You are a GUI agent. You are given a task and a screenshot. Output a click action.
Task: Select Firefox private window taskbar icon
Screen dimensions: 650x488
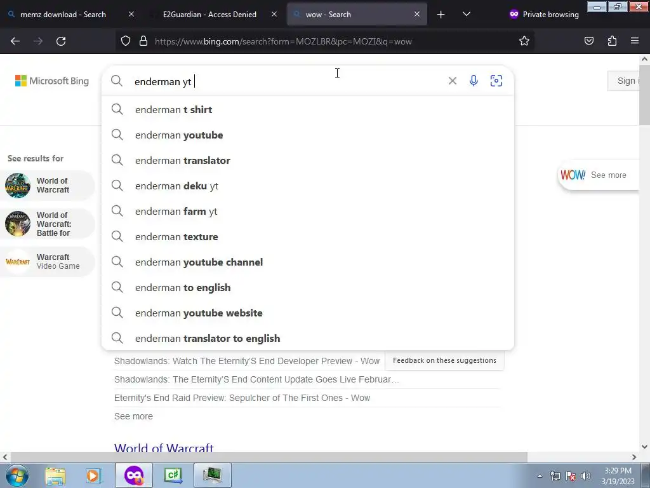tap(134, 475)
